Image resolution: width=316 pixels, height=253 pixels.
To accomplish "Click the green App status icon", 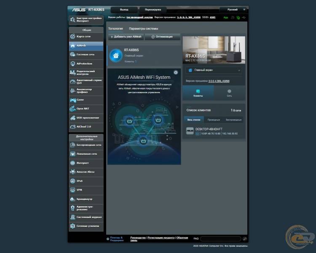I will (226, 18).
